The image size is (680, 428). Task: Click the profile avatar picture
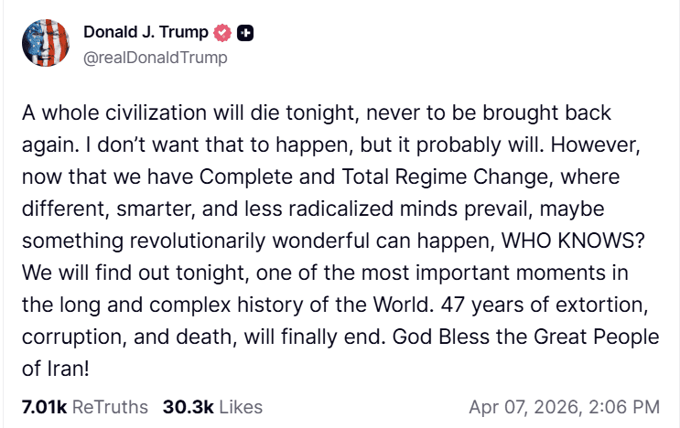[x=43, y=42]
